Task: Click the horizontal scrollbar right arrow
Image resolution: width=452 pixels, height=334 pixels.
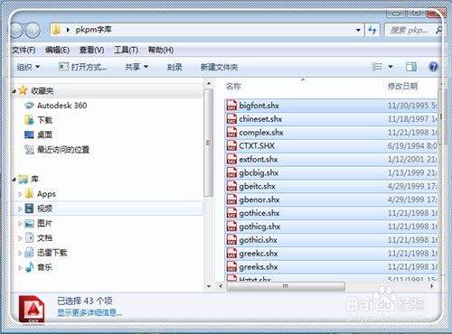Action: click(432, 286)
